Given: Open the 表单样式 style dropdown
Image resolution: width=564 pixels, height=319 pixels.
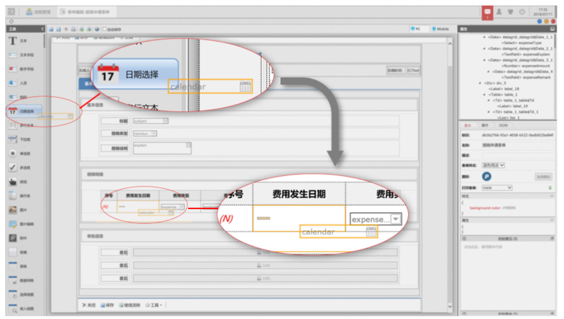Looking at the screenshot, I should click(x=493, y=165).
